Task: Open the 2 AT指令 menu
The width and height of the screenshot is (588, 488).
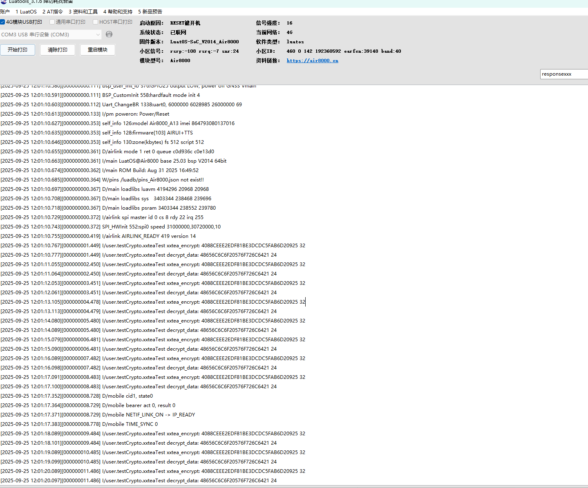Action: (x=53, y=12)
